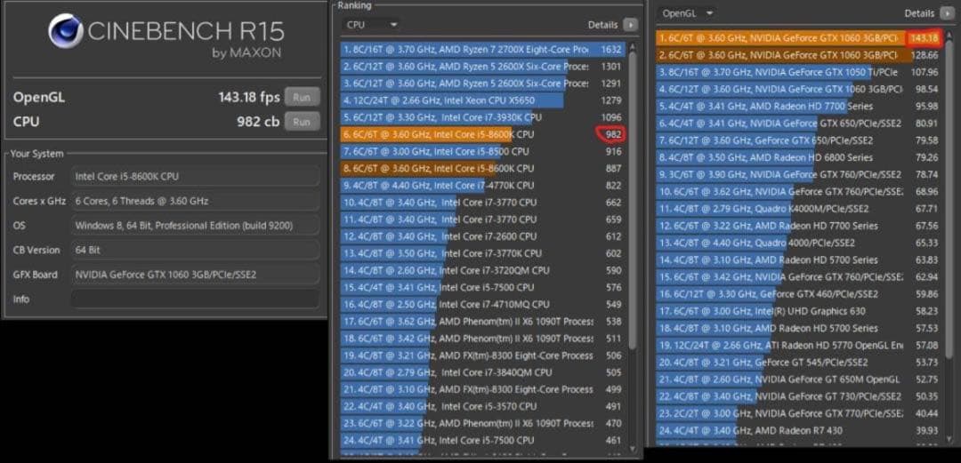
Task: Select the AMD Radeon R7 430 row
Action: coord(798,430)
